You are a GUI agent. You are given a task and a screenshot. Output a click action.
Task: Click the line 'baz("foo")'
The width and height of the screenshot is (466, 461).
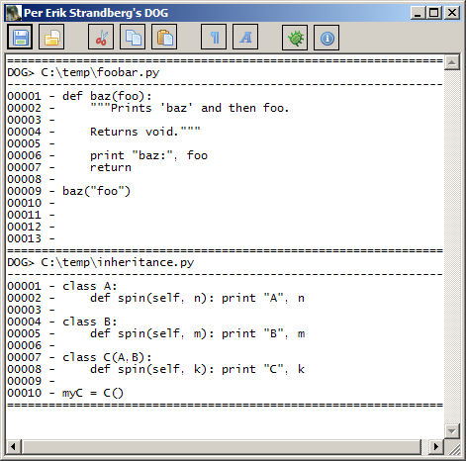point(96,191)
